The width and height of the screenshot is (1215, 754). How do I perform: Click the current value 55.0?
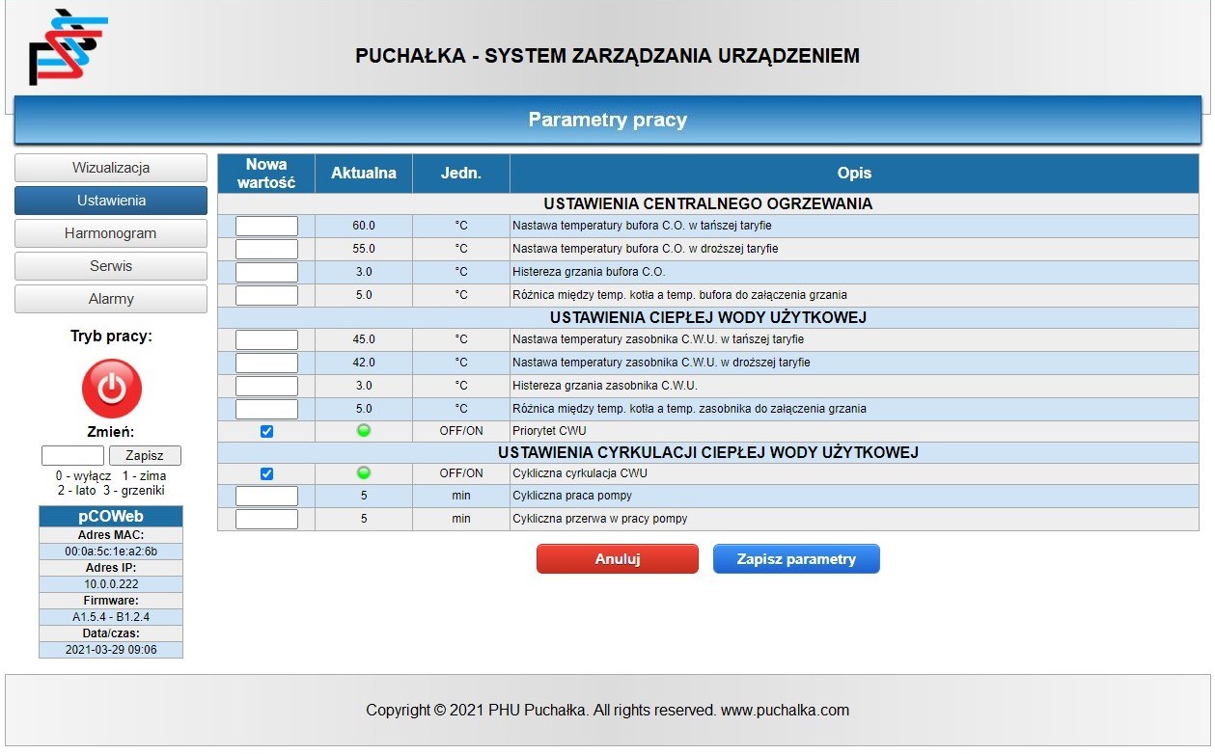pyautogui.click(x=364, y=249)
